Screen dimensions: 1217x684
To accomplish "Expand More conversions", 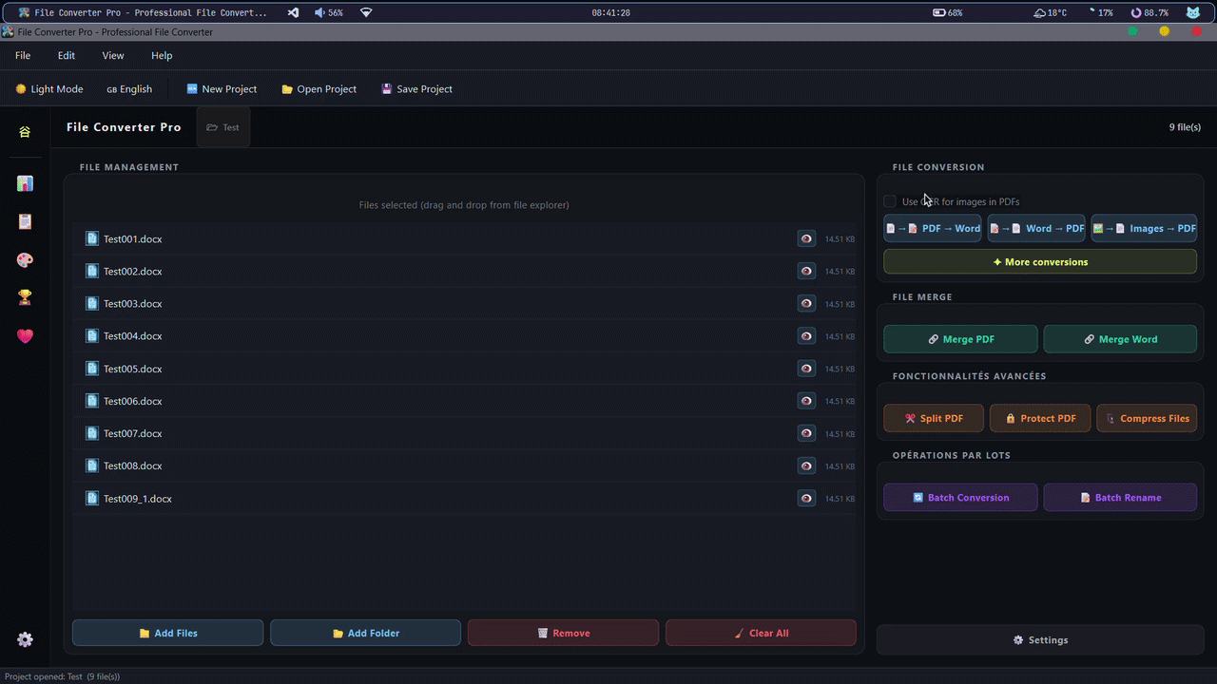I will pyautogui.click(x=1040, y=261).
